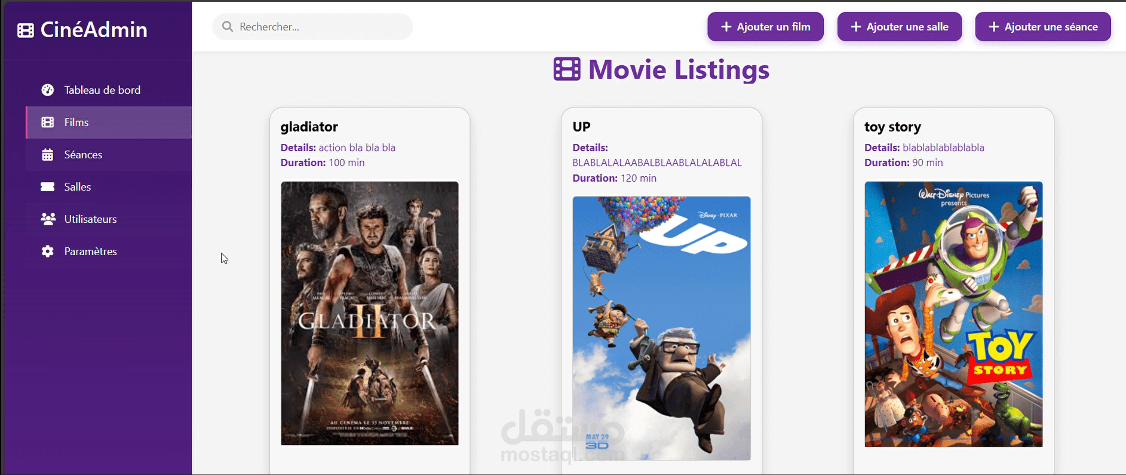Click the toy story movie title
The image size is (1126, 475).
pos(892,127)
